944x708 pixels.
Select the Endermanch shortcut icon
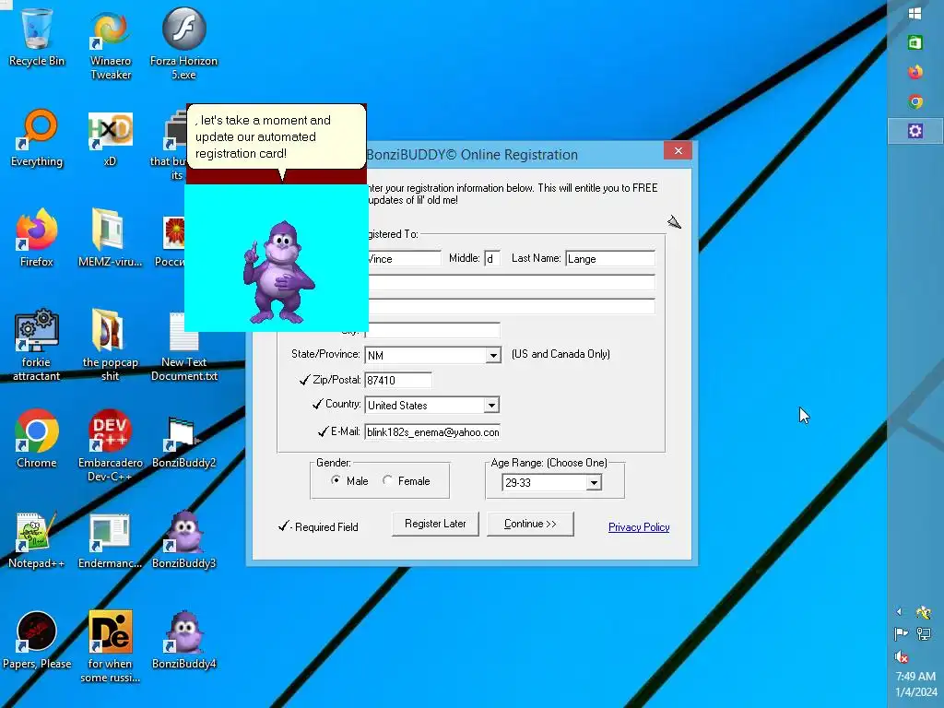pyautogui.click(x=111, y=540)
